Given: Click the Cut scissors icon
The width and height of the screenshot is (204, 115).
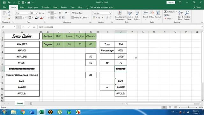Looking at the screenshot, I should (9, 12).
